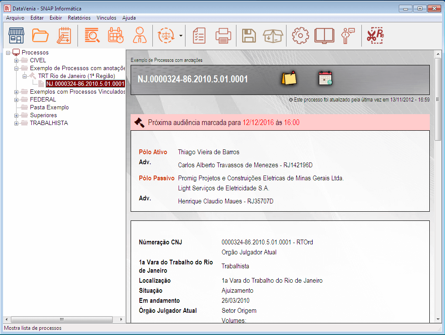Expand the TRABALHISTA folder node
The image size is (445, 335).
point(17,123)
